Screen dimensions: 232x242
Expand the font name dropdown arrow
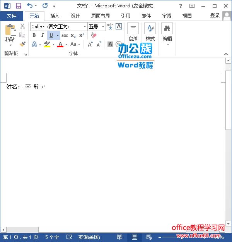pyautogui.click(x=85, y=26)
